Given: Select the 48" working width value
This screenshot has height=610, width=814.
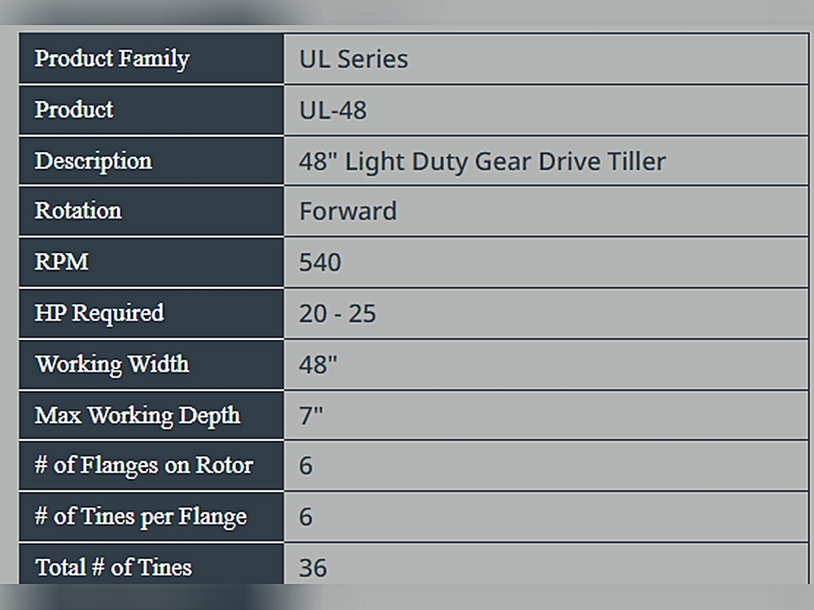Looking at the screenshot, I should tap(317, 364).
